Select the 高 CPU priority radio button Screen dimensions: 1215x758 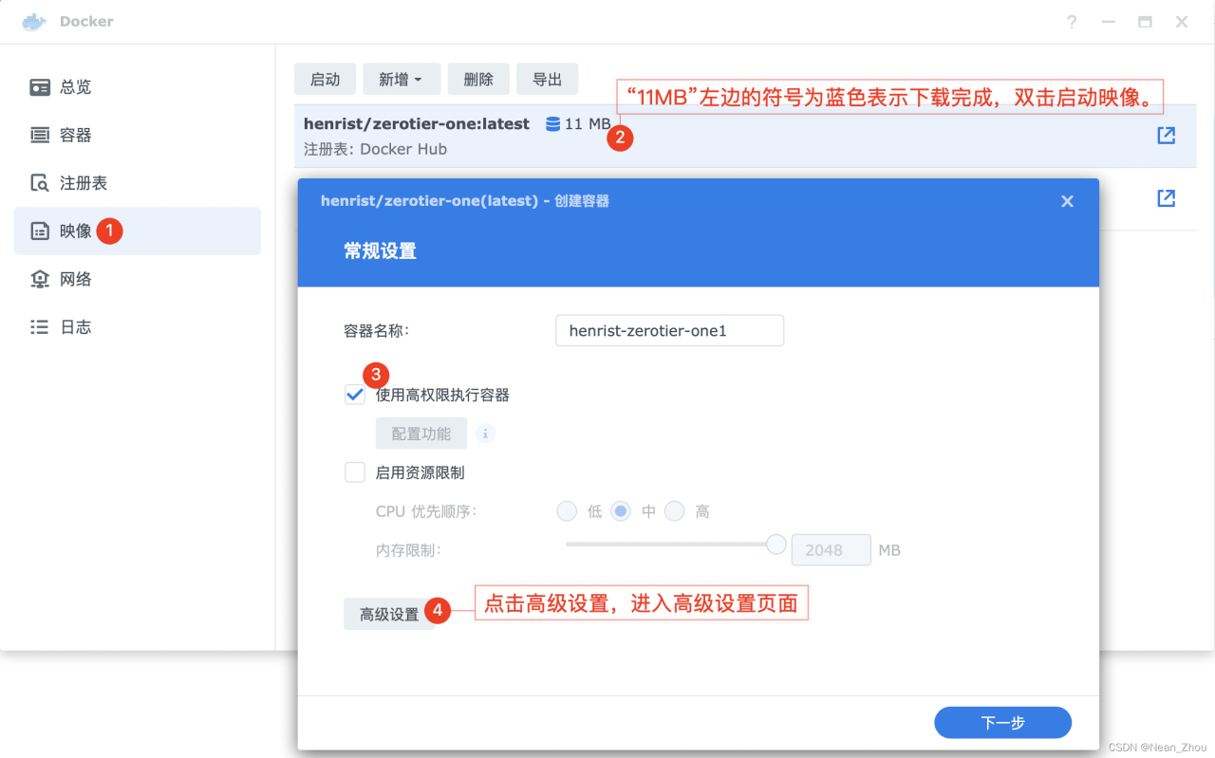click(x=675, y=510)
